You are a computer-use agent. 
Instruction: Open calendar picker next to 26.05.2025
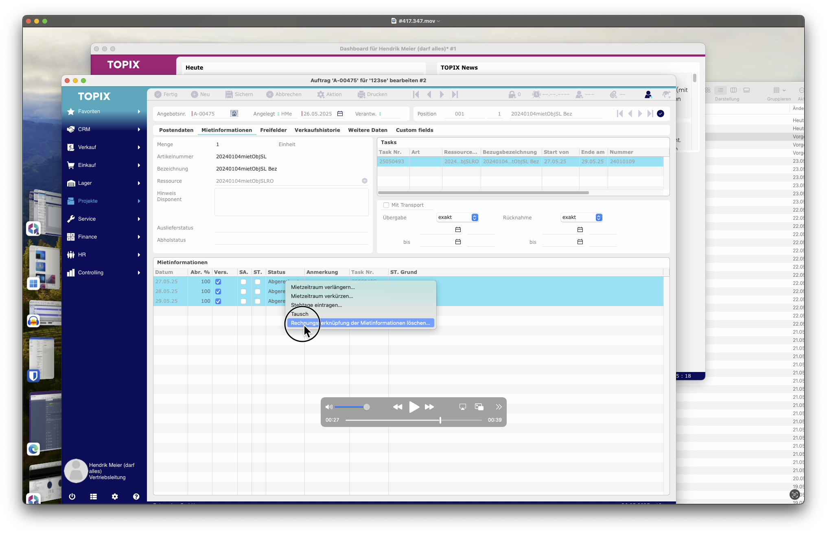coord(340,114)
